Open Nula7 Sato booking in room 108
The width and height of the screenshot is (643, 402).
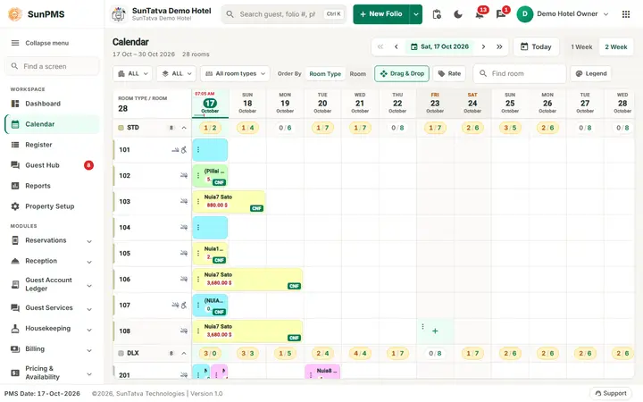pos(247,331)
